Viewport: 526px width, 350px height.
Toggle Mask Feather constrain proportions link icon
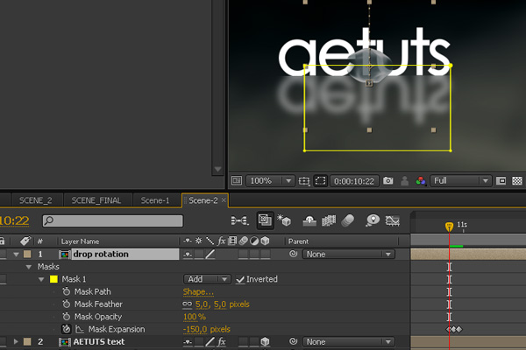[x=187, y=304]
